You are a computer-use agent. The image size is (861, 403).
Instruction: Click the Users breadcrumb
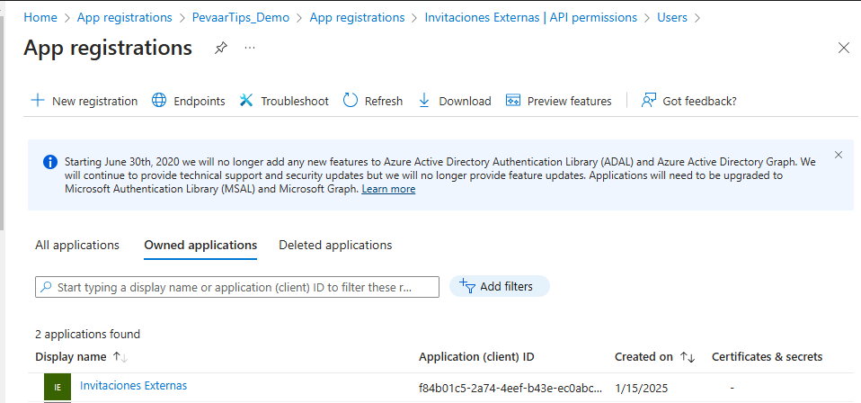coord(672,18)
